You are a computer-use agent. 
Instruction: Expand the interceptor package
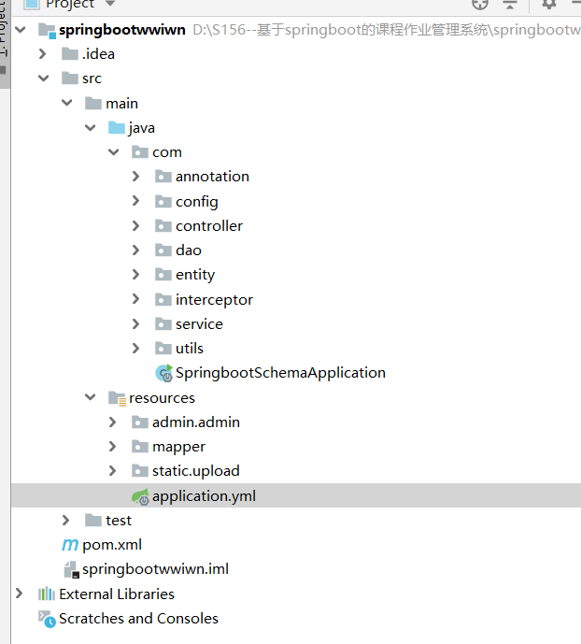[x=135, y=299]
